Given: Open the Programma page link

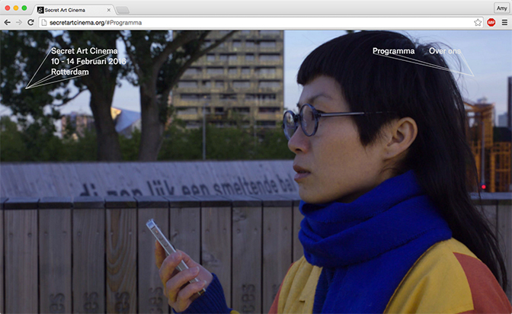Looking at the screenshot, I should coord(393,51).
